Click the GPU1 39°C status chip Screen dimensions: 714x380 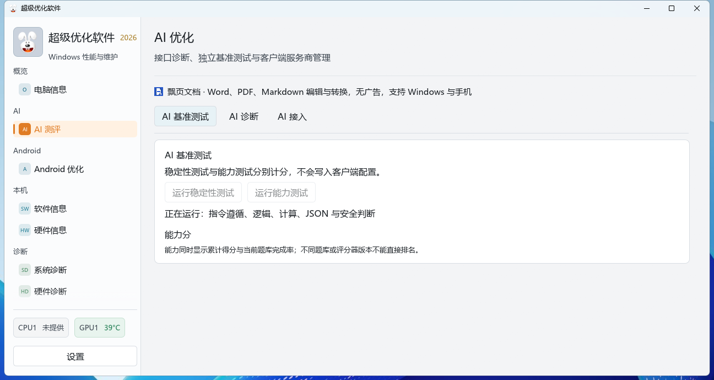click(100, 328)
